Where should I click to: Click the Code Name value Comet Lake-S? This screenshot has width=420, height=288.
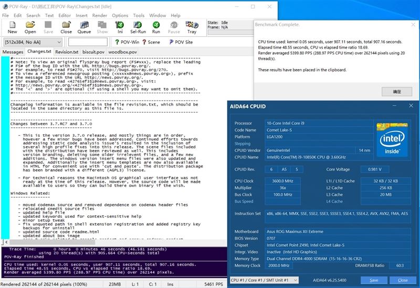pyautogui.click(x=319, y=130)
